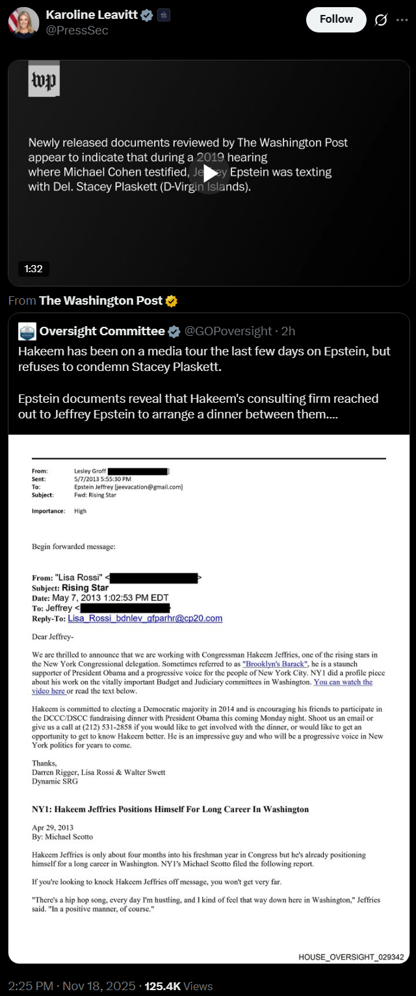Viewport: 416px width, 996px height.
Task: Click the @PressSec handle
Action: click(x=77, y=31)
